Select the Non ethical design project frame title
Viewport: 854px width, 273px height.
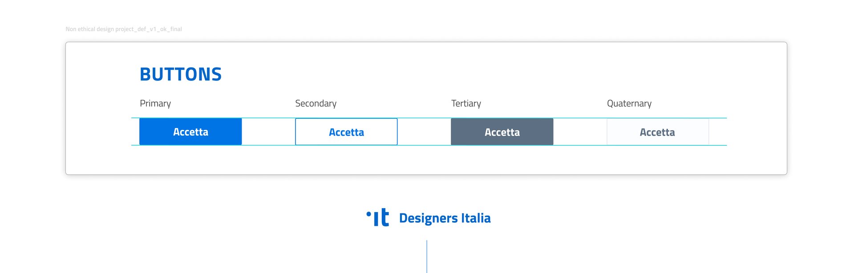124,29
